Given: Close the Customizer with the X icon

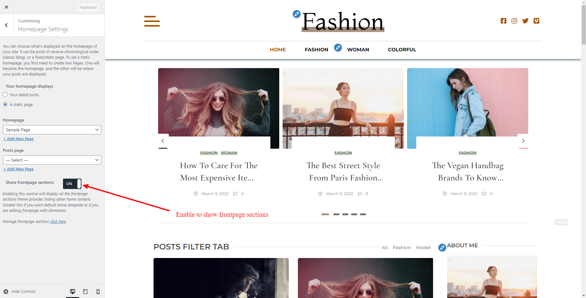Looking at the screenshot, I should click(6, 7).
